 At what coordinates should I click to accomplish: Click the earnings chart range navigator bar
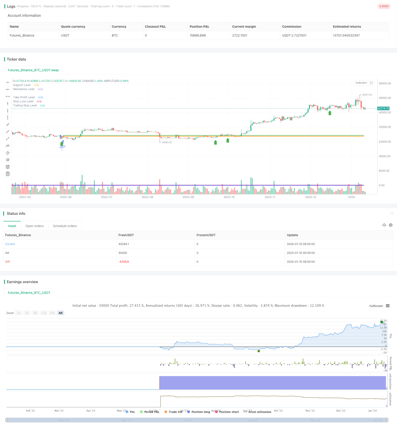(197, 420)
